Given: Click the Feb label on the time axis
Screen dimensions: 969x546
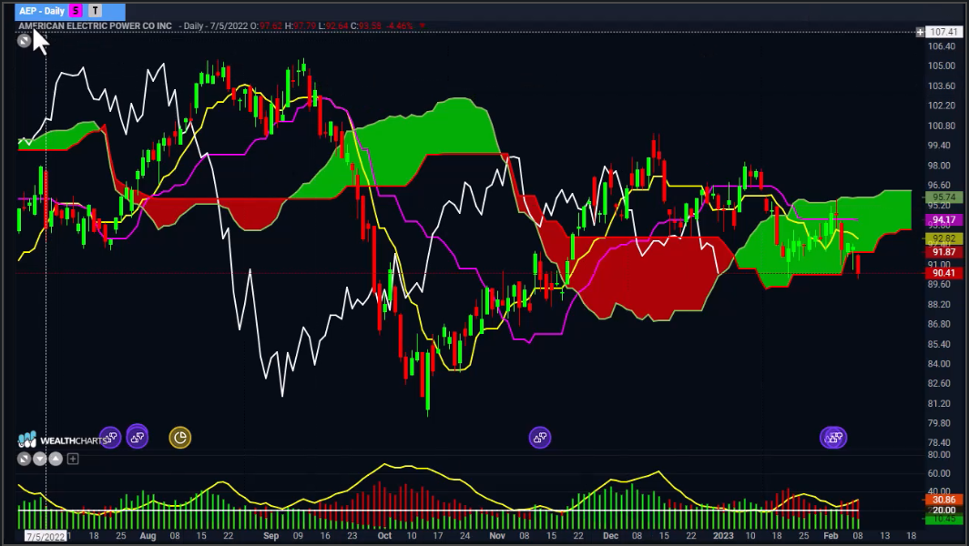Looking at the screenshot, I should [831, 536].
